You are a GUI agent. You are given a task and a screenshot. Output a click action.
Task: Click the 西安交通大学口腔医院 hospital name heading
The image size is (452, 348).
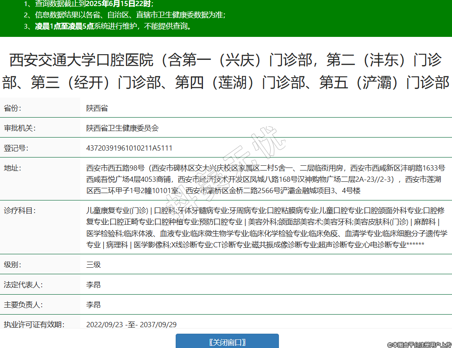pyautogui.click(x=226, y=71)
